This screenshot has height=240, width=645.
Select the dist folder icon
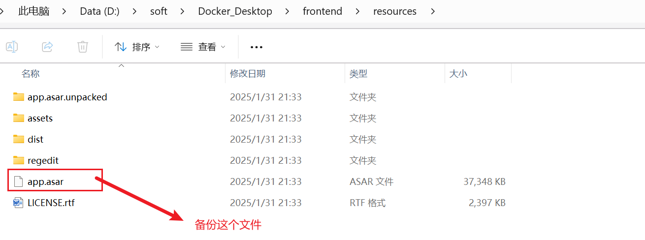click(x=19, y=139)
